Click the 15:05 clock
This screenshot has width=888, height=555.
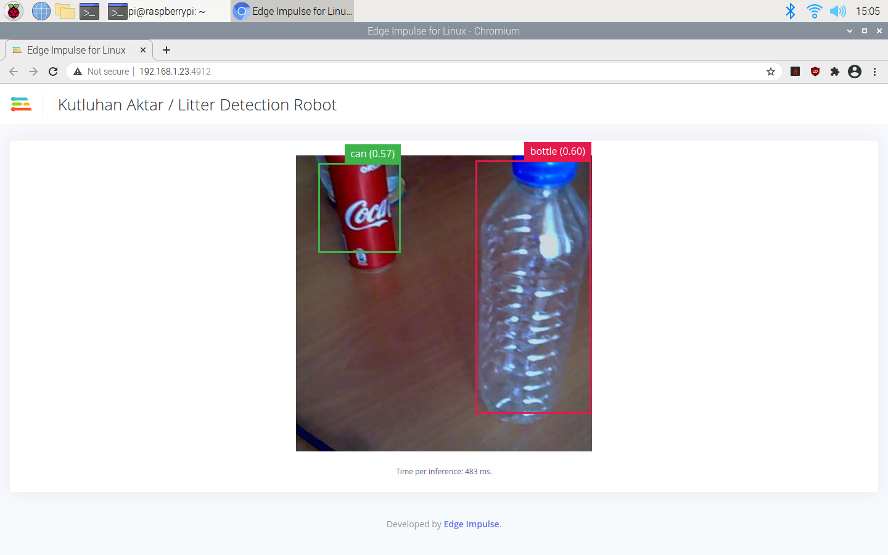coord(868,11)
